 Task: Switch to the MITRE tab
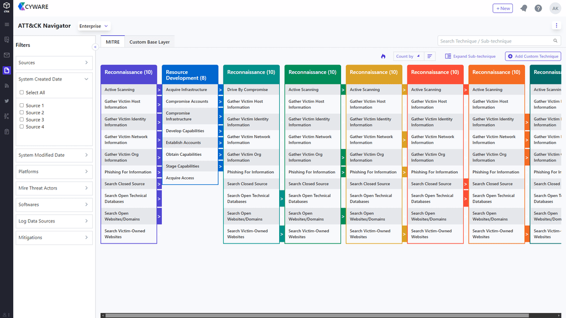pyautogui.click(x=113, y=42)
